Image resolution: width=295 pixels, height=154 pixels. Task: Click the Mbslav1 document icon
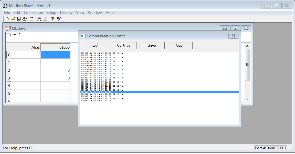(x=8, y=28)
